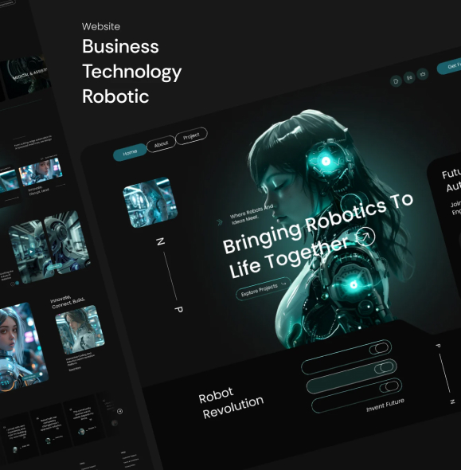Click the first round header icon left of the camera
Viewport: 461px width, 470px height.
click(396, 81)
